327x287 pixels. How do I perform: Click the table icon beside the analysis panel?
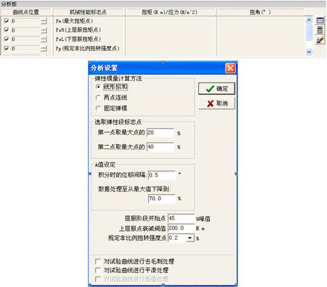pos(320,21)
